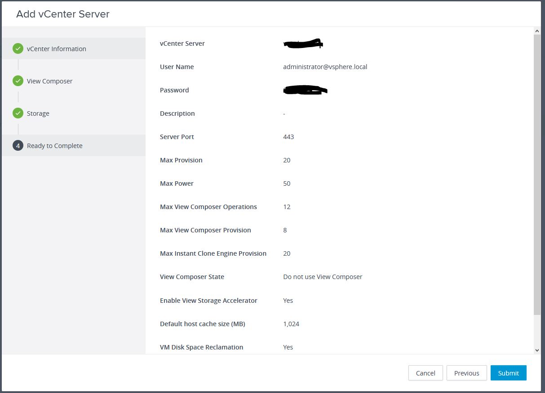Screen dimensions: 545x393
Task: Click the 'Max Instant Clone Engine Provision' label
Action: (213, 253)
